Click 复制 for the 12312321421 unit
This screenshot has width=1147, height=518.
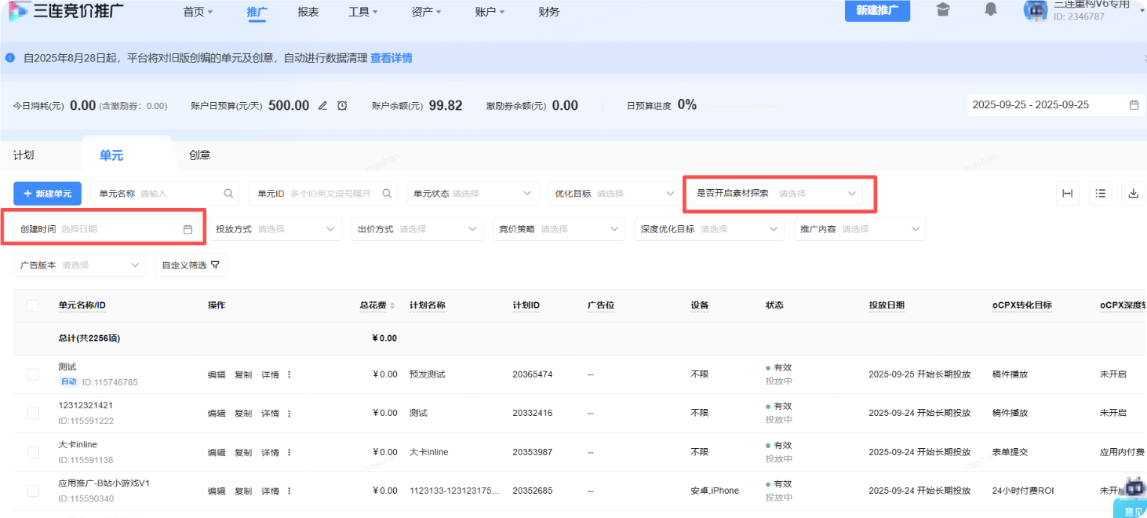(x=243, y=413)
